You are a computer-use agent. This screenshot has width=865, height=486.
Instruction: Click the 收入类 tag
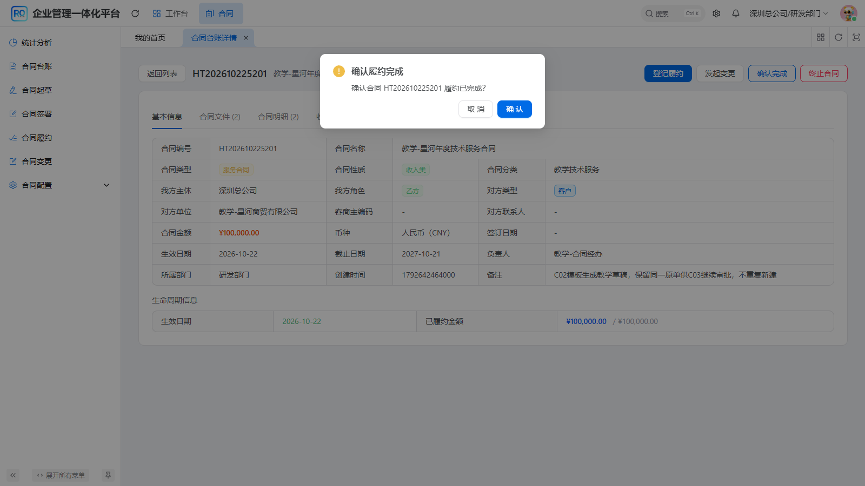pyautogui.click(x=416, y=170)
